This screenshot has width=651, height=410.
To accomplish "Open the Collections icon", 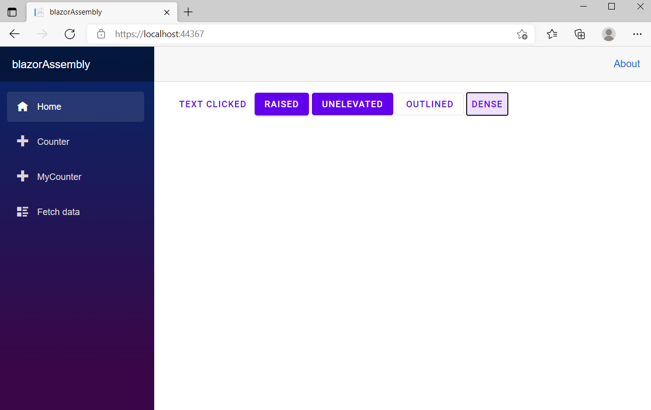I will (580, 34).
